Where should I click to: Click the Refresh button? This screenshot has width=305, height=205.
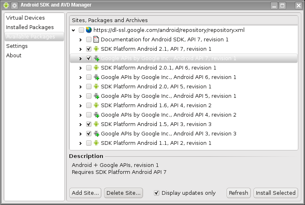(238, 193)
